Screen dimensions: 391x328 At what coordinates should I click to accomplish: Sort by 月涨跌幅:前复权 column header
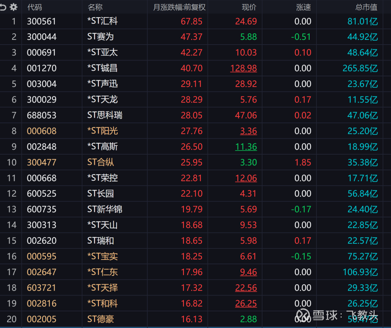click(179, 7)
